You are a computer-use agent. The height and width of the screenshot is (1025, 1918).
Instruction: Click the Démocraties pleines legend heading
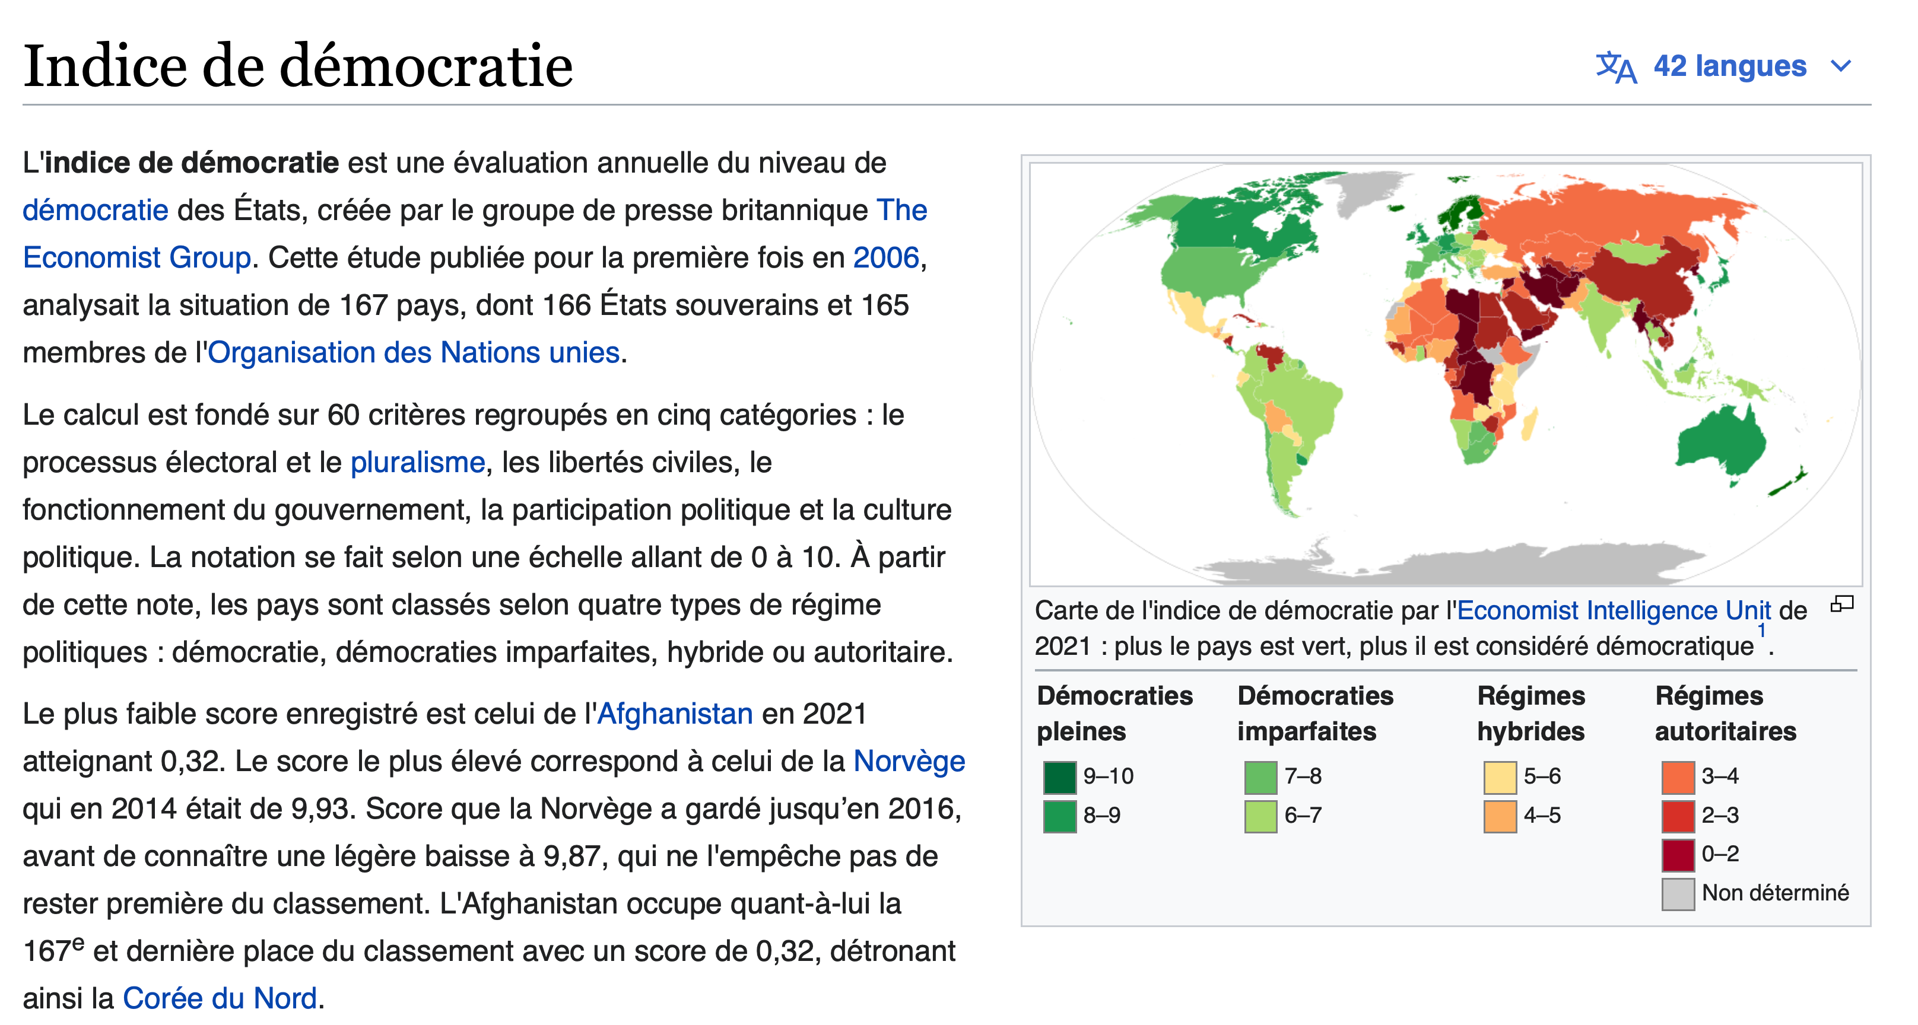(1114, 713)
